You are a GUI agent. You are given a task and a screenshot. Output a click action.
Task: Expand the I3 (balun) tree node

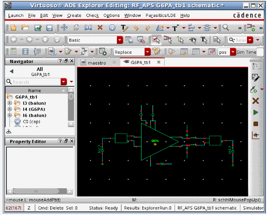click(10, 103)
